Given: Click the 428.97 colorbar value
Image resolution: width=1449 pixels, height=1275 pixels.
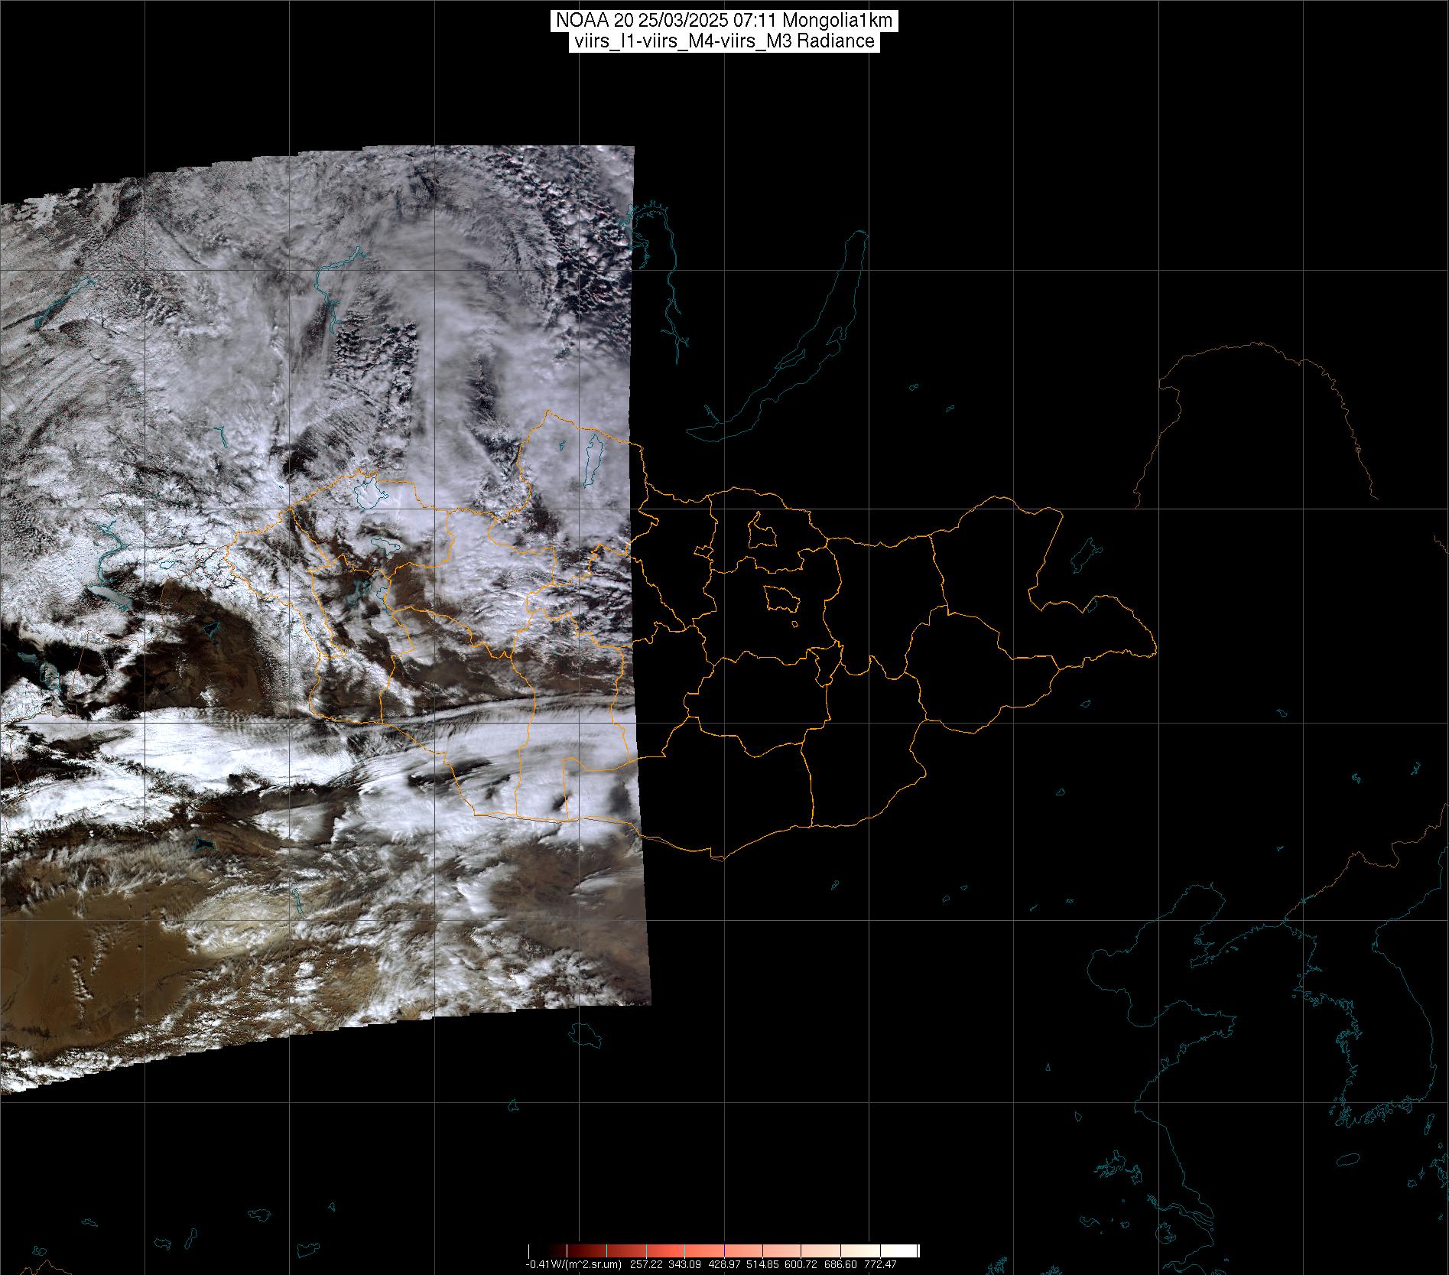Looking at the screenshot, I should [725, 1264].
